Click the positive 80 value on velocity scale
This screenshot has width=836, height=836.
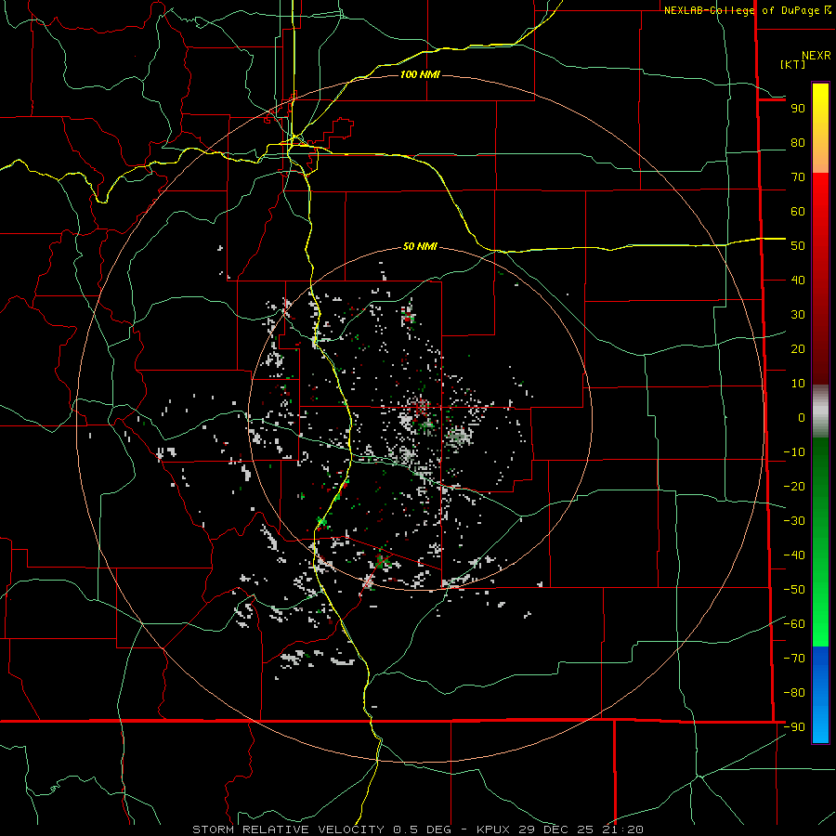(x=798, y=143)
